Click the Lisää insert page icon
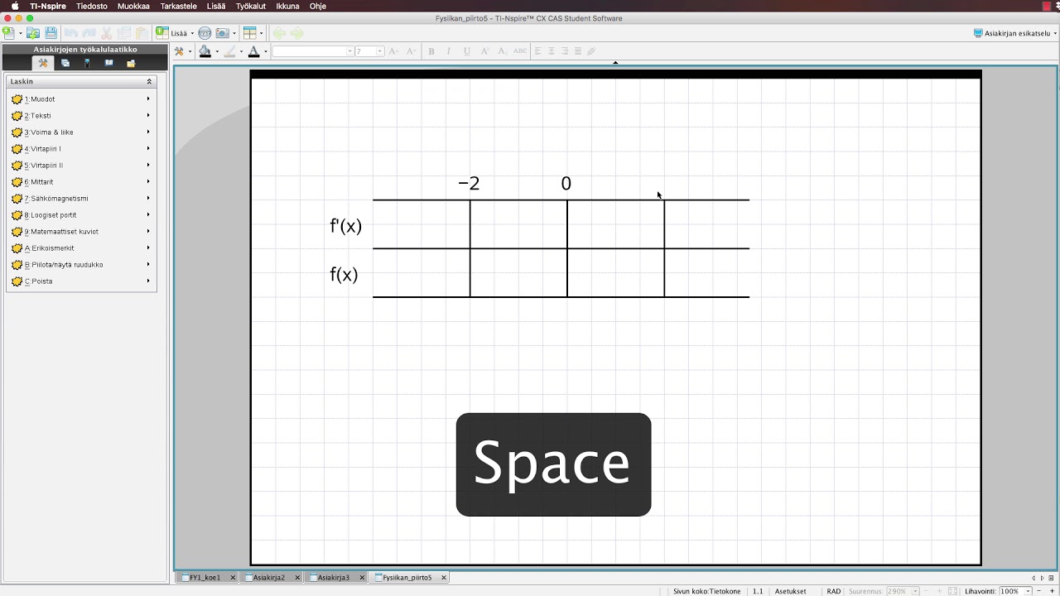 [x=162, y=33]
